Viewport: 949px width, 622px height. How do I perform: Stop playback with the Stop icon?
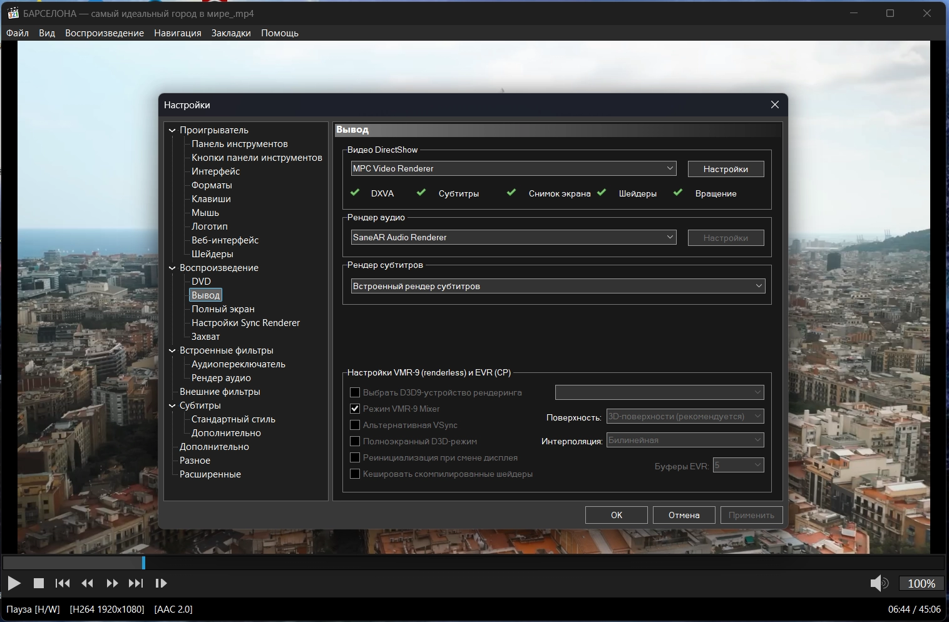38,583
